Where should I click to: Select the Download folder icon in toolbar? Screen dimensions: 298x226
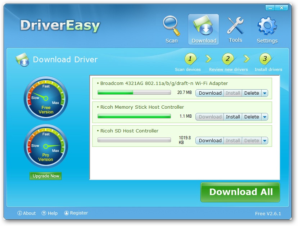tap(203, 26)
